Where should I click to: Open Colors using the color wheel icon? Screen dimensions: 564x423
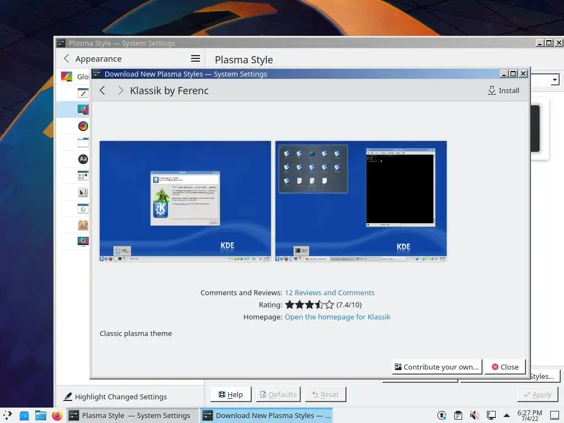(x=83, y=126)
